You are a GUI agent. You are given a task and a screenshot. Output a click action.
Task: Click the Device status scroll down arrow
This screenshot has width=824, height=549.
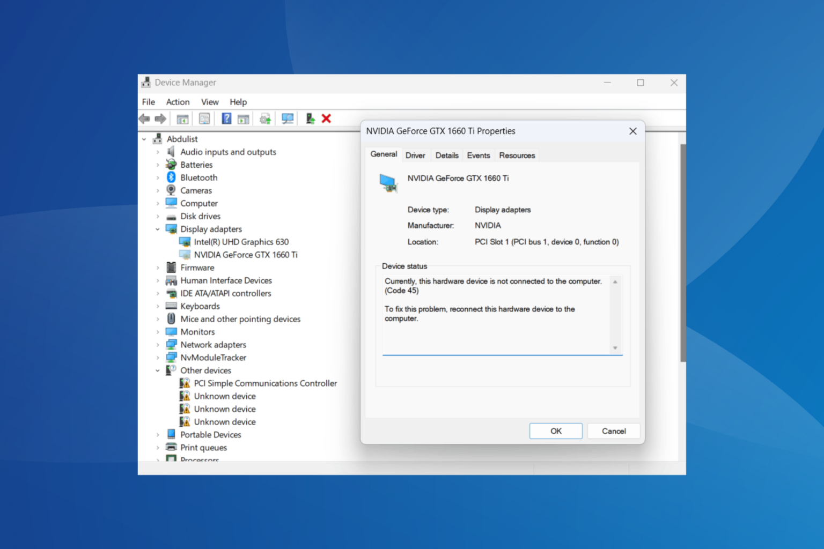click(615, 348)
